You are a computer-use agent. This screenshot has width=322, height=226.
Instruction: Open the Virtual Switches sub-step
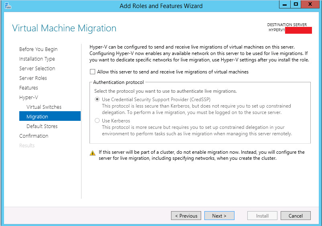click(x=44, y=107)
